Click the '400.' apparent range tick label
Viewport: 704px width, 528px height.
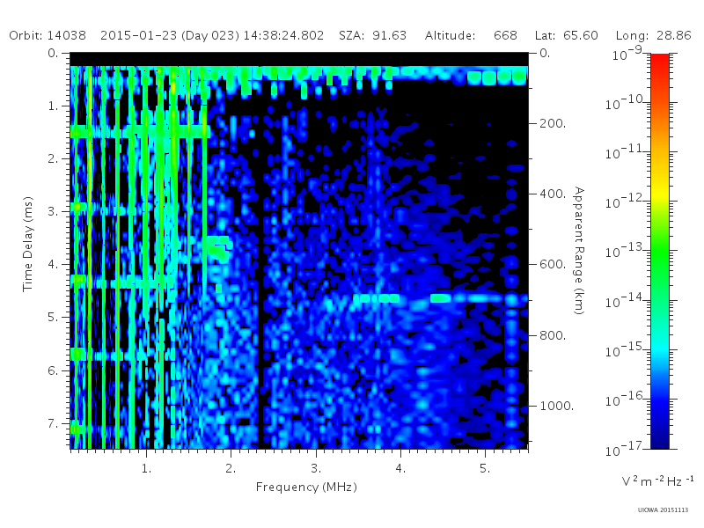(x=553, y=194)
